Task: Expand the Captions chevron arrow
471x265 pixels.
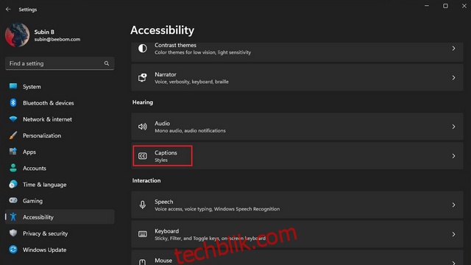Action: (x=453, y=156)
